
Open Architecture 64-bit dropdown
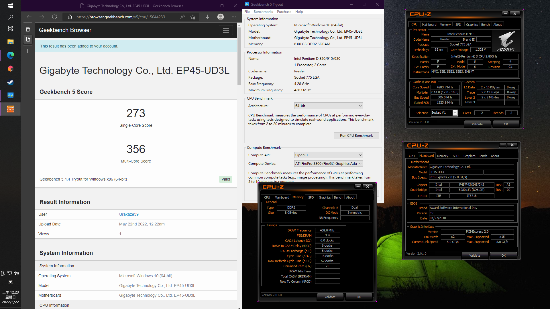[328, 106]
